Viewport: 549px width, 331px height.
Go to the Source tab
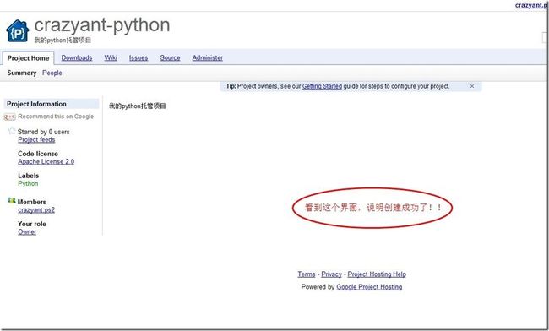click(170, 57)
